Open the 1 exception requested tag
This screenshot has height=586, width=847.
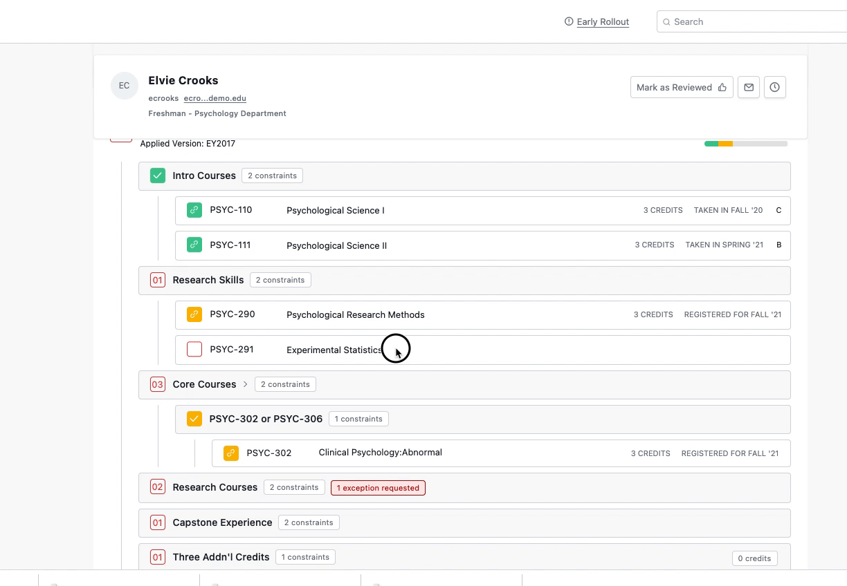coord(378,488)
